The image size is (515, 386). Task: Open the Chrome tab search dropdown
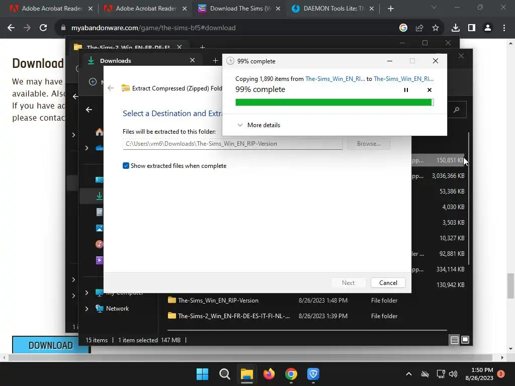[434, 7]
